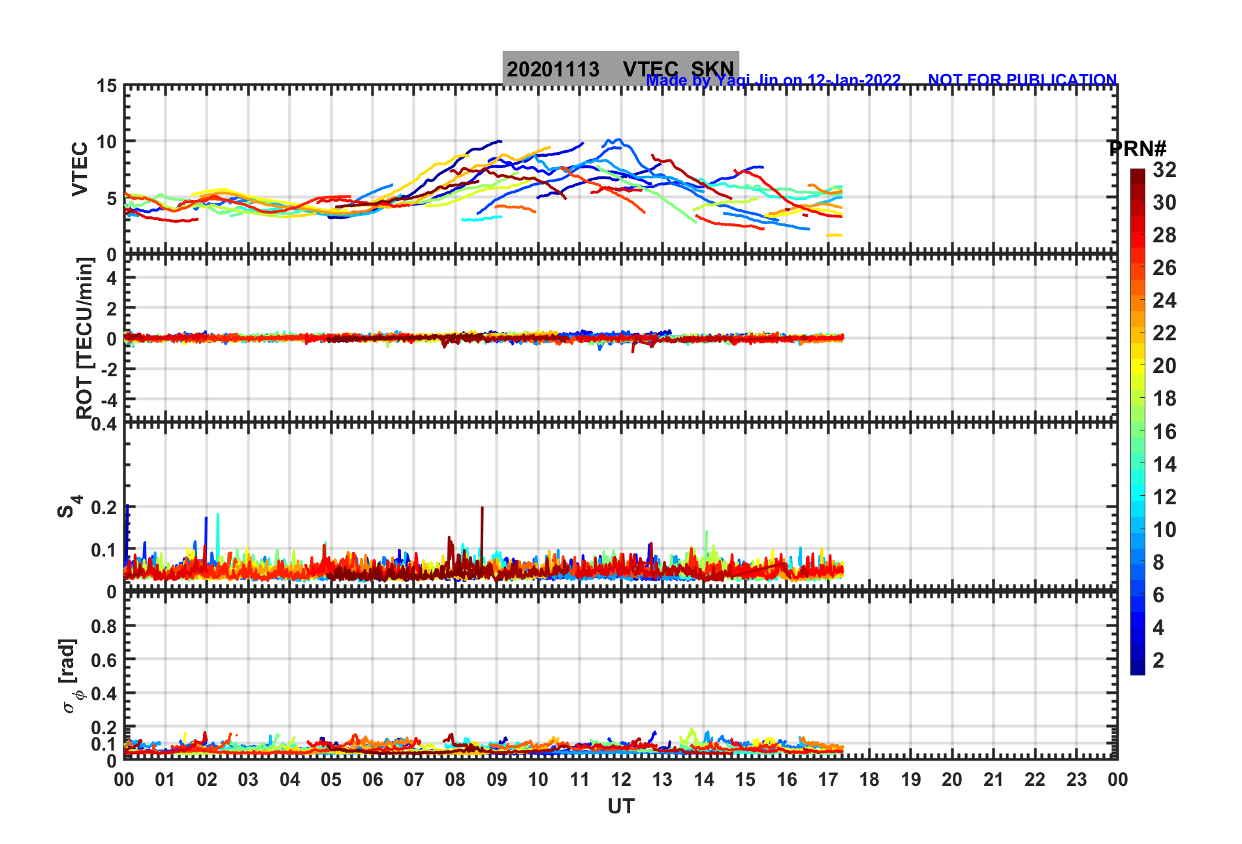
Task: Click colorbar tick label 2
Action: pyautogui.click(x=1158, y=660)
